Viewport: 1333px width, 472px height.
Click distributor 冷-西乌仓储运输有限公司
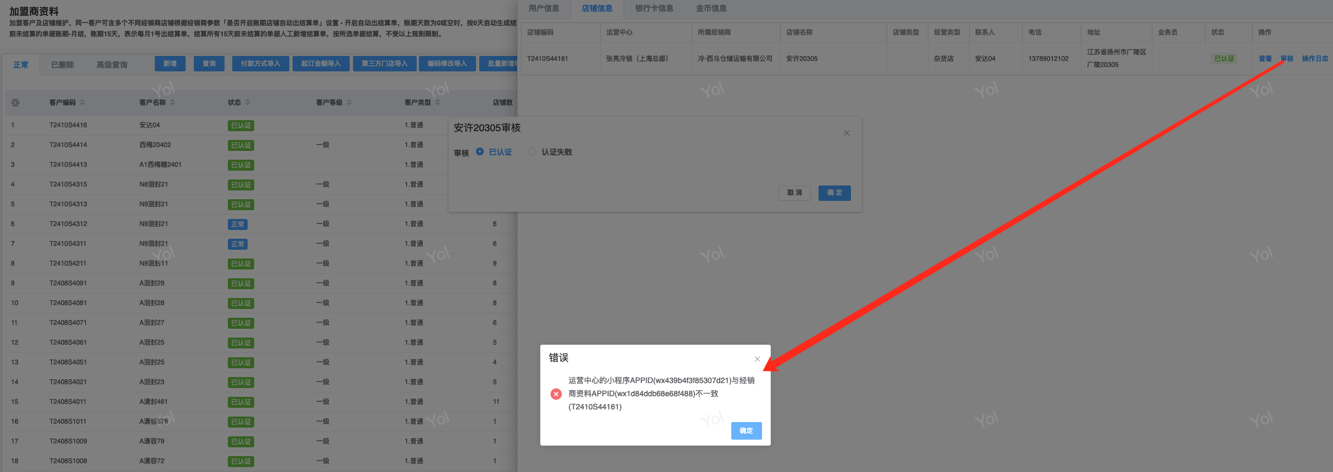coord(735,59)
